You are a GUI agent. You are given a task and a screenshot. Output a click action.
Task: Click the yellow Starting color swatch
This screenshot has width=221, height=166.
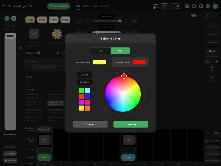(100, 62)
